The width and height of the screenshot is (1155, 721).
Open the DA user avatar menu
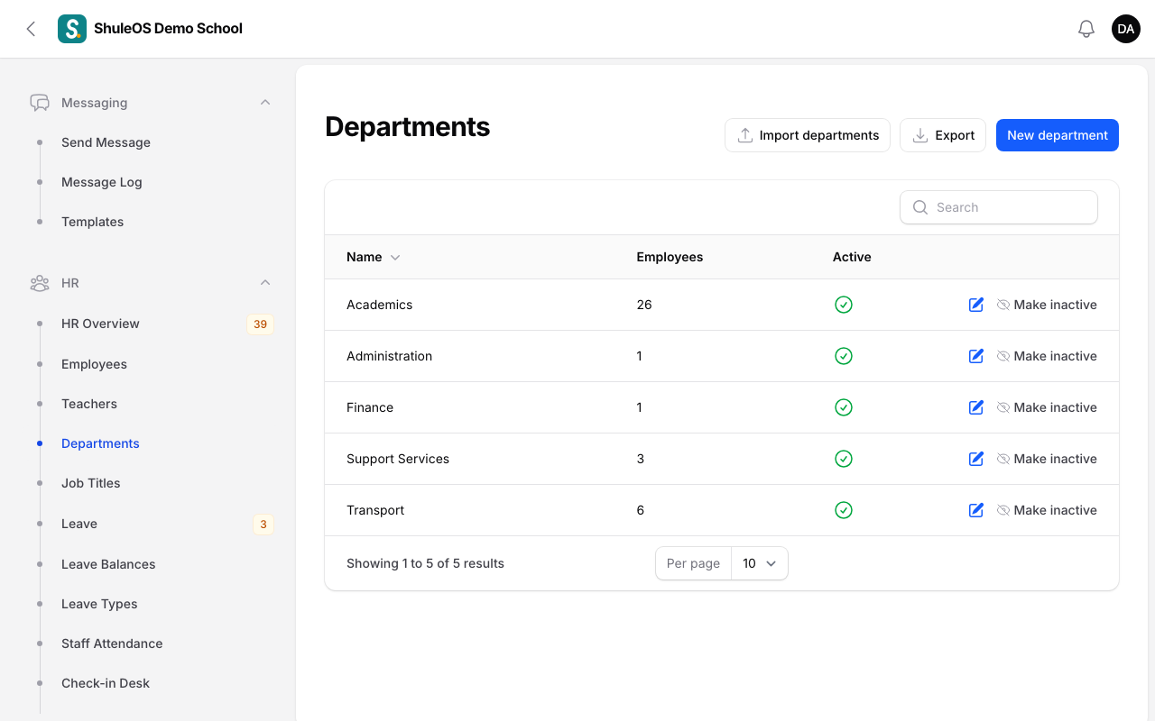point(1126,29)
